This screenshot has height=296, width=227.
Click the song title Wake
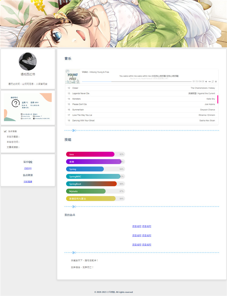(x=85, y=72)
